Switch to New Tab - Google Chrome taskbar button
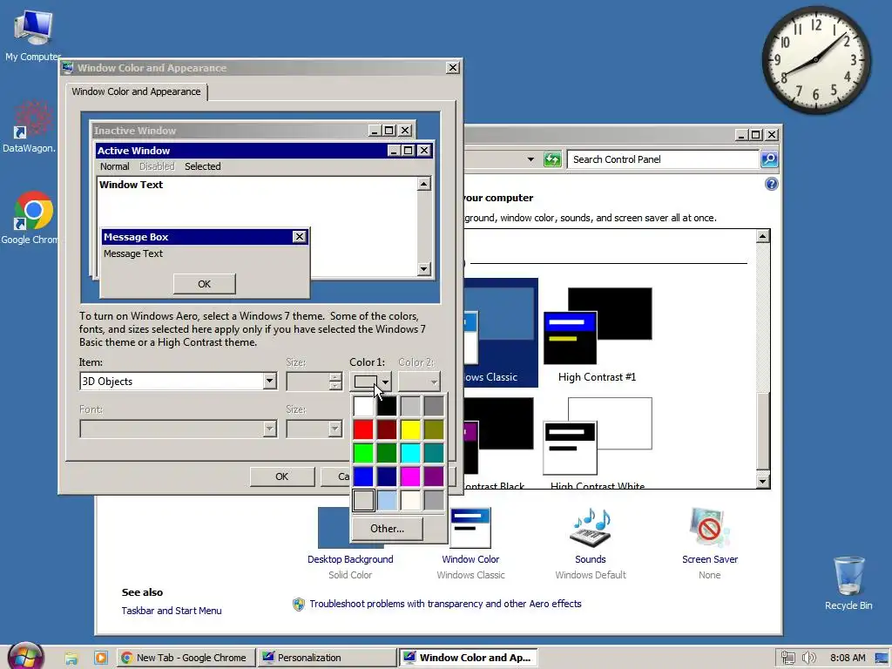This screenshot has width=892, height=669. click(x=185, y=658)
